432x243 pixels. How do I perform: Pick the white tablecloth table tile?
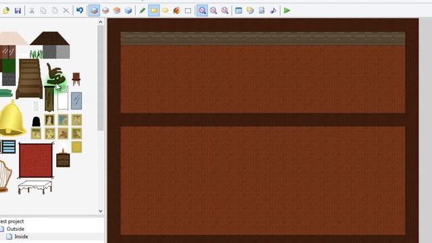point(35,187)
